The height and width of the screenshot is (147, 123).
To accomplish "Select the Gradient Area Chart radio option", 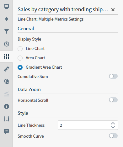I will (x=20, y=67).
